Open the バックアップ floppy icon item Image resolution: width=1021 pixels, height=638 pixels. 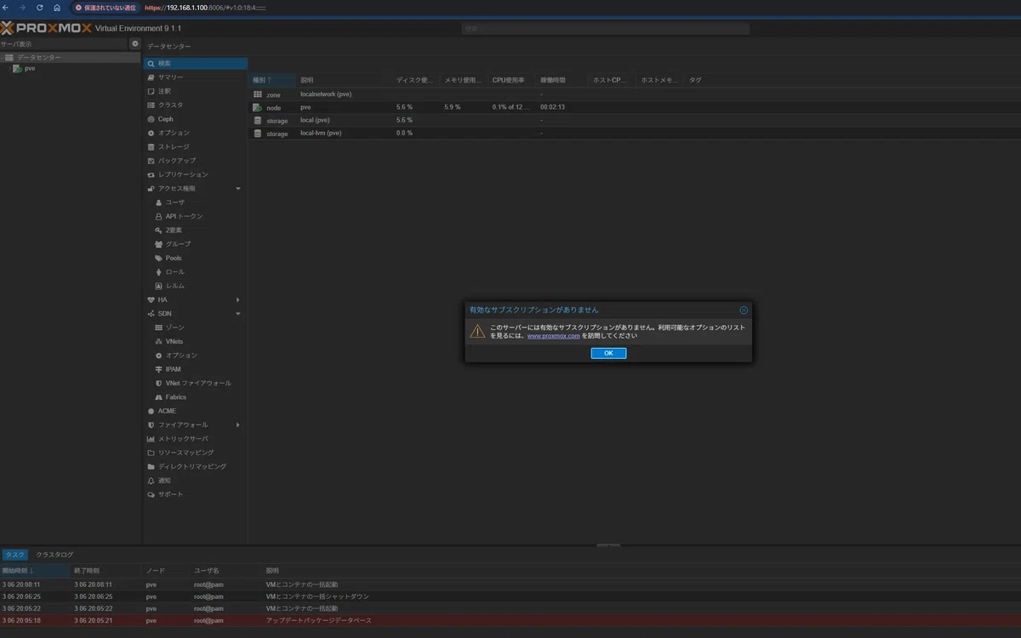point(196,161)
